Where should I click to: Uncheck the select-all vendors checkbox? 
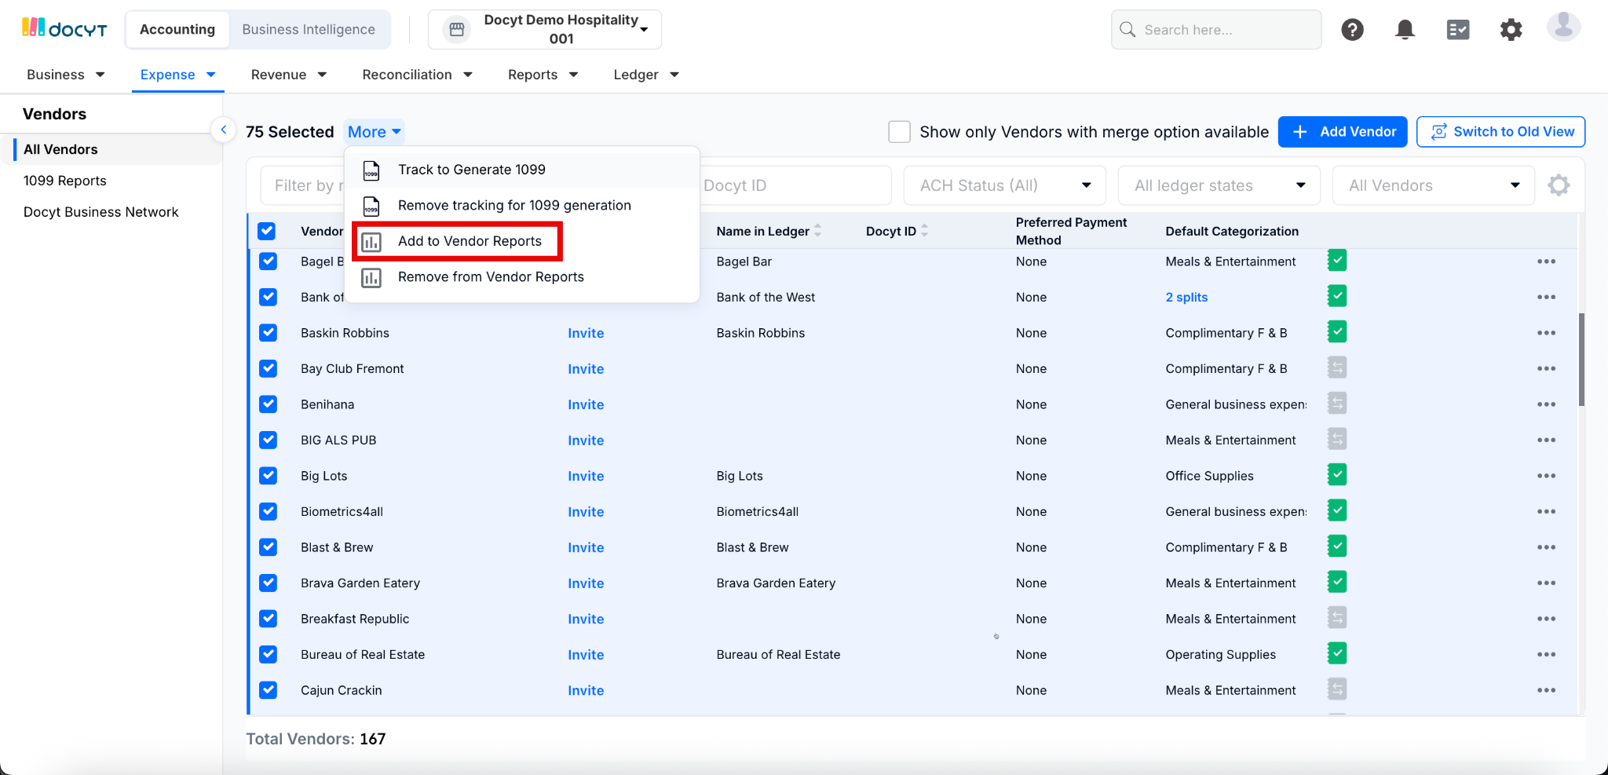click(x=267, y=231)
